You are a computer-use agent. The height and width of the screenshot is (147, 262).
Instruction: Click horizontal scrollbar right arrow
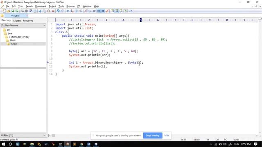point(257,136)
